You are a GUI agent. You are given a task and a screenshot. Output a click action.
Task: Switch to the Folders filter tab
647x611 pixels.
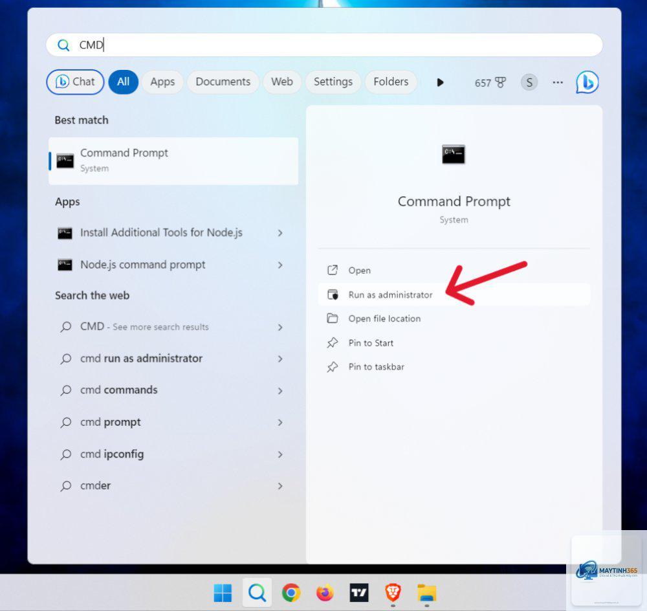click(x=391, y=82)
